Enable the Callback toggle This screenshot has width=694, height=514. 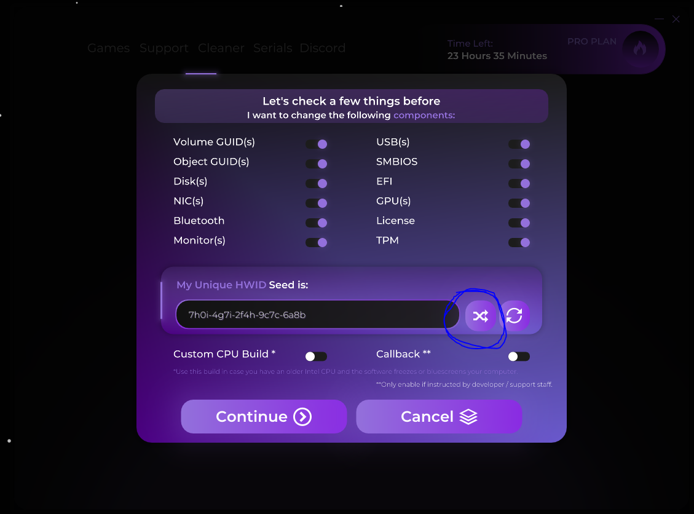(519, 357)
